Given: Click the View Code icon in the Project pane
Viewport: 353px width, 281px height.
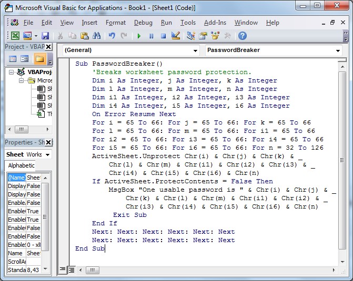Looking at the screenshot, I should [13, 59].
